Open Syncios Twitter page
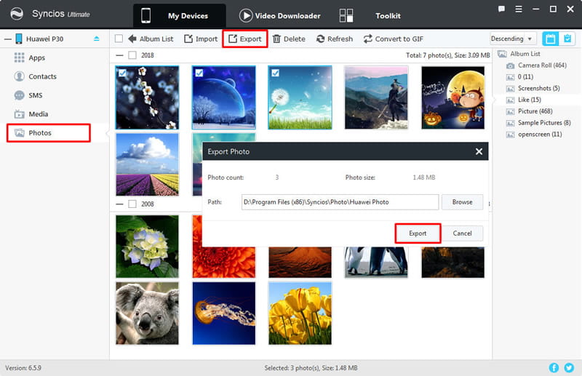 569,367
